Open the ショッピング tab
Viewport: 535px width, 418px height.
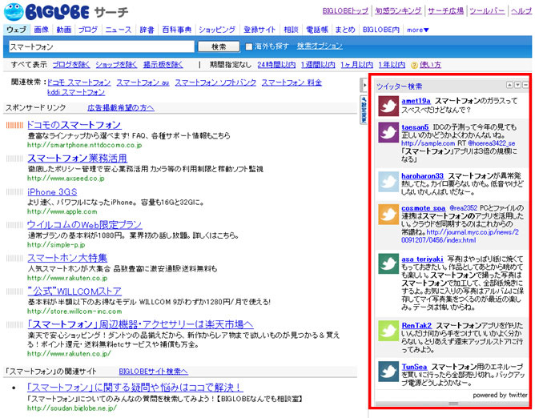(217, 30)
